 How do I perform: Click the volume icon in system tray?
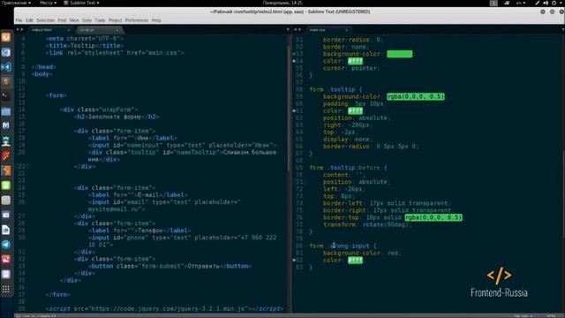(x=546, y=3)
